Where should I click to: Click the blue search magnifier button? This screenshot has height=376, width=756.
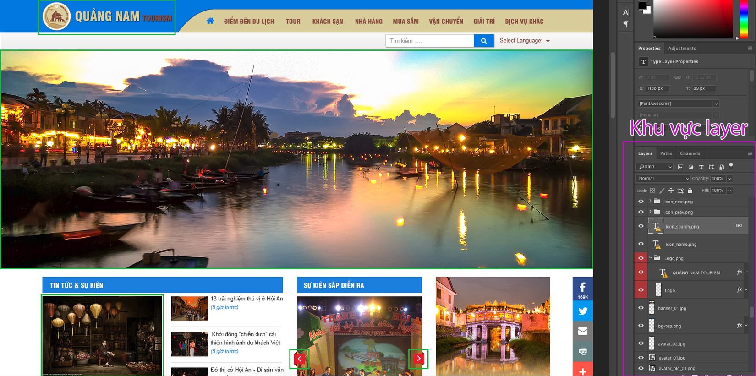point(484,41)
